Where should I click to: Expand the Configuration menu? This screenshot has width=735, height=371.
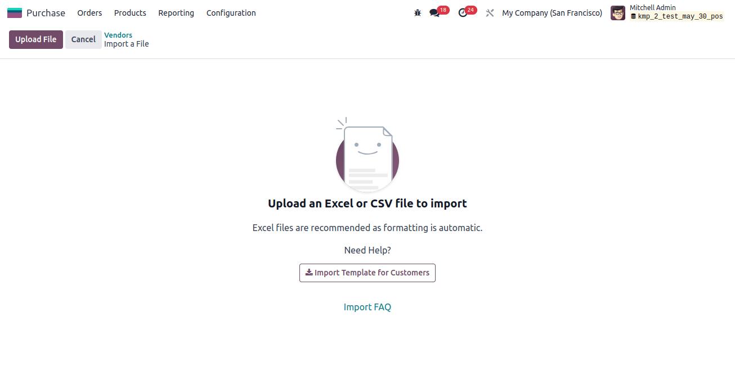click(231, 13)
